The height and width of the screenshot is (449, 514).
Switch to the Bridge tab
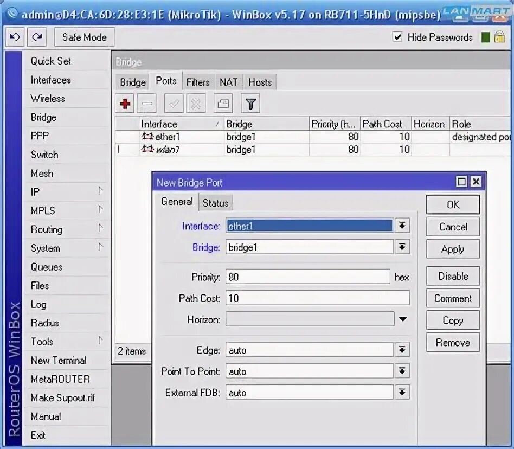click(x=133, y=82)
